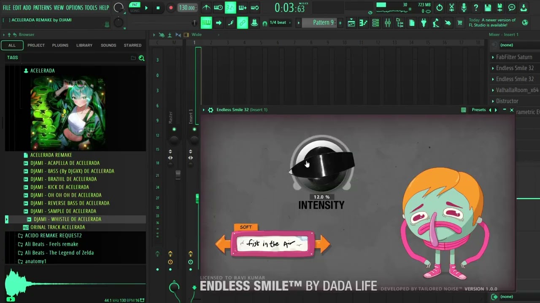Click the tempo tapper icon
This screenshot has height=303, width=540.
point(436,23)
